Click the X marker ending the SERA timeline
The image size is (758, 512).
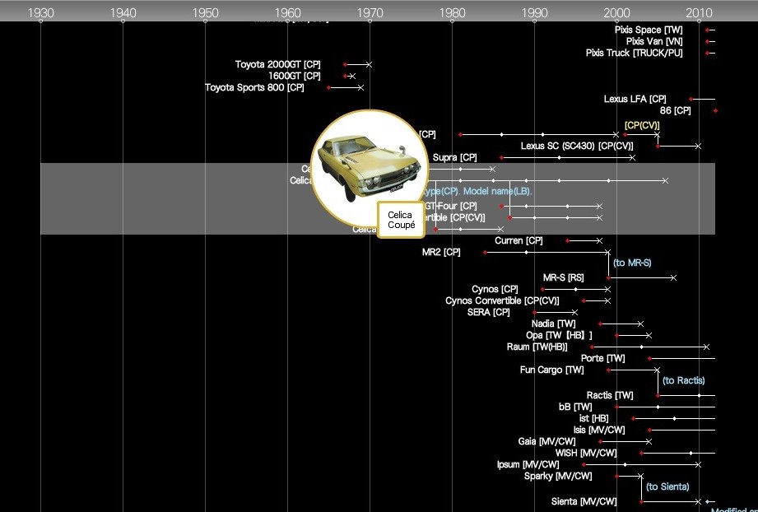pyautogui.click(x=574, y=312)
